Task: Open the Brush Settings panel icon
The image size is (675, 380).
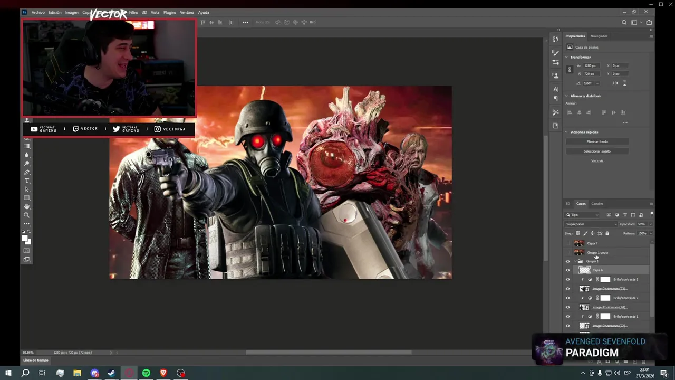Action: (556, 62)
